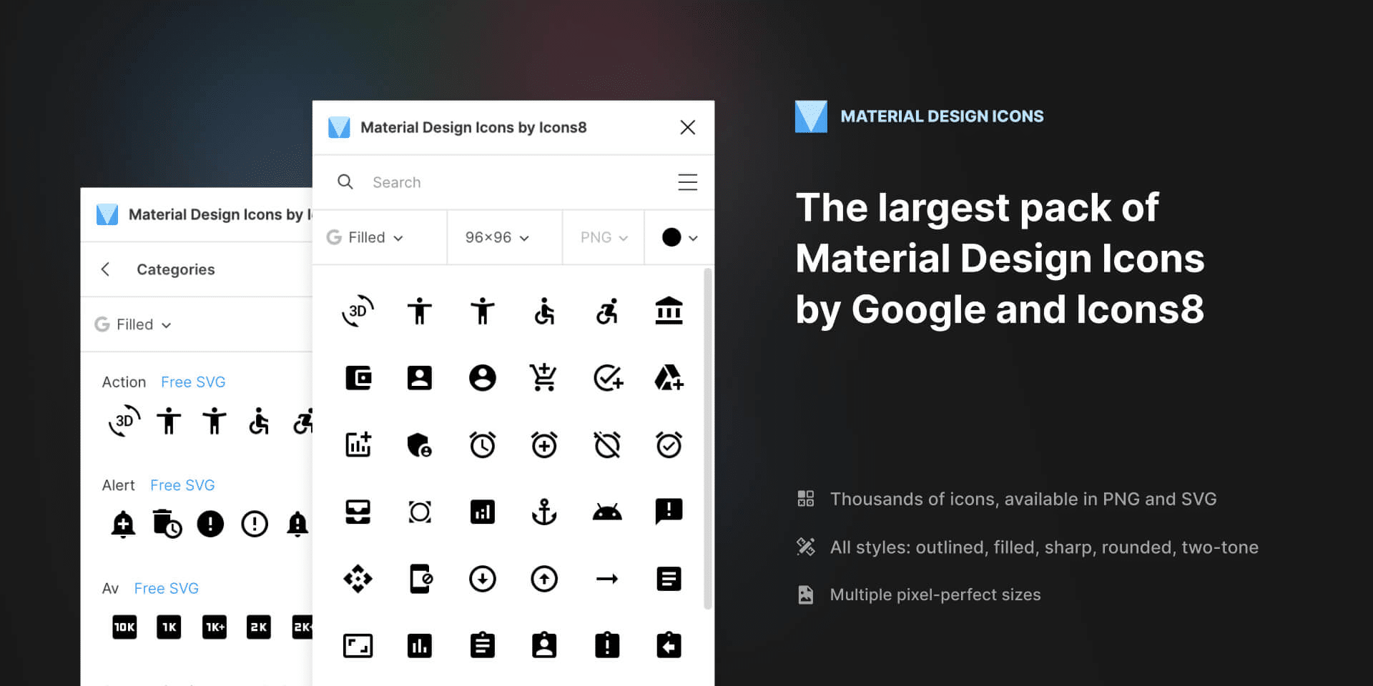This screenshot has width=1373, height=686.
Task: Open the hamburger menu next to search
Action: click(x=687, y=182)
